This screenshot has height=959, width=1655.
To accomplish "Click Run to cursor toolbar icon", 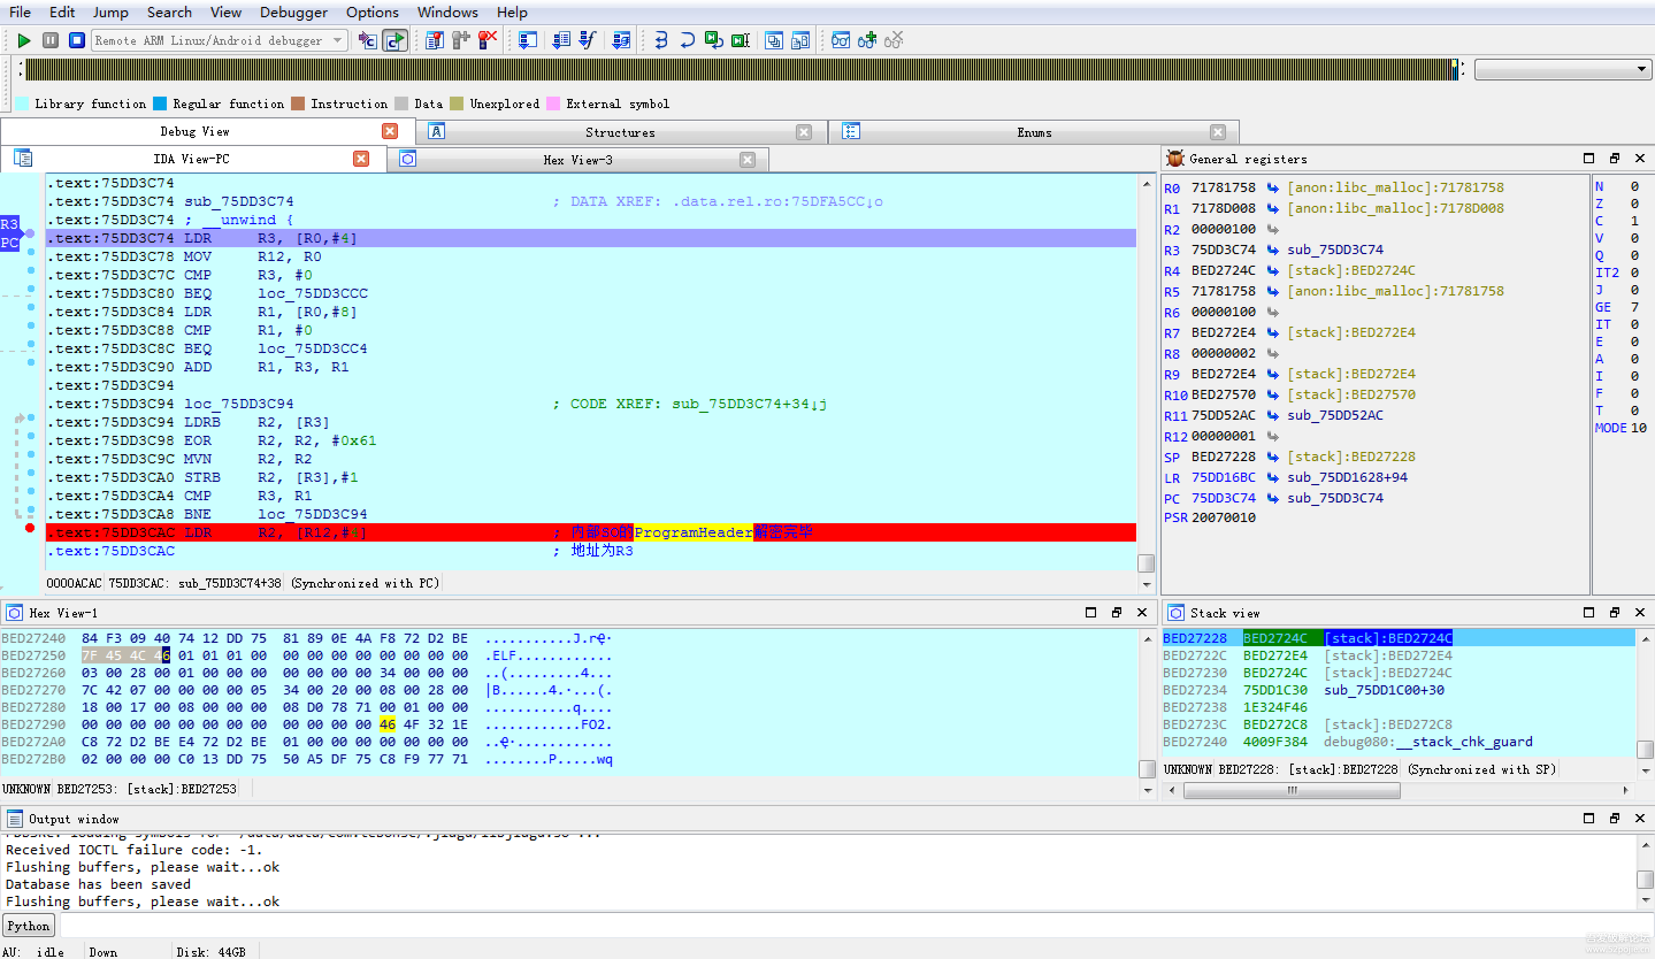I will 741,41.
